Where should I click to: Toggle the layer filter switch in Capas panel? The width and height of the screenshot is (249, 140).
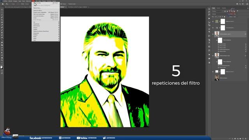[x=237, y=11]
